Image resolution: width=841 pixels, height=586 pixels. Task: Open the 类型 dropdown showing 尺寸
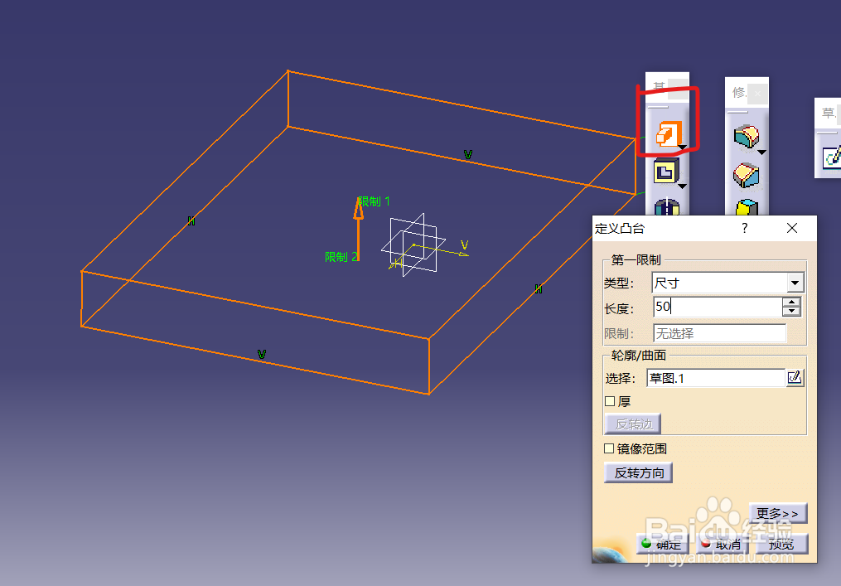(x=795, y=282)
